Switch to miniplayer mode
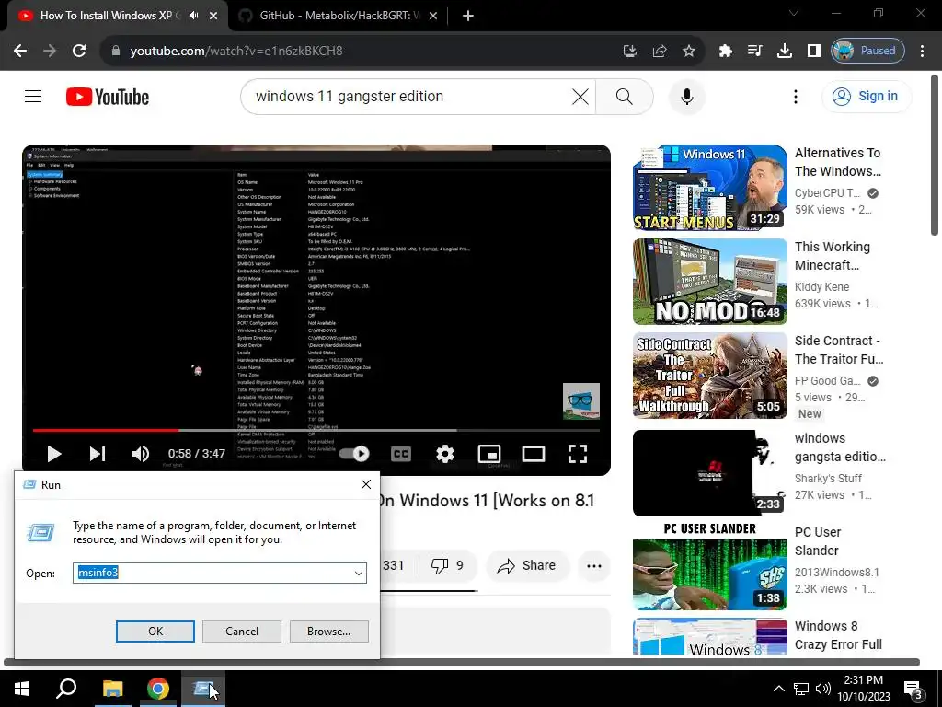Screen dimensions: 942x707 click(x=489, y=454)
